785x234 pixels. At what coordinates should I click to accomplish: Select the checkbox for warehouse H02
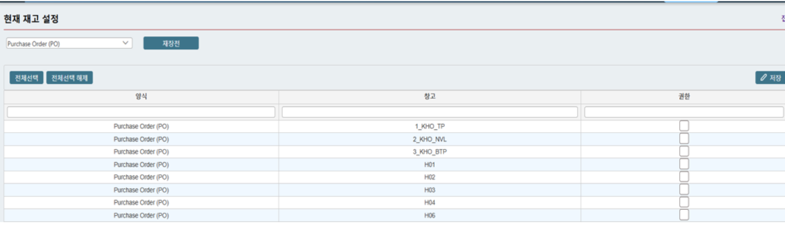pyautogui.click(x=684, y=177)
